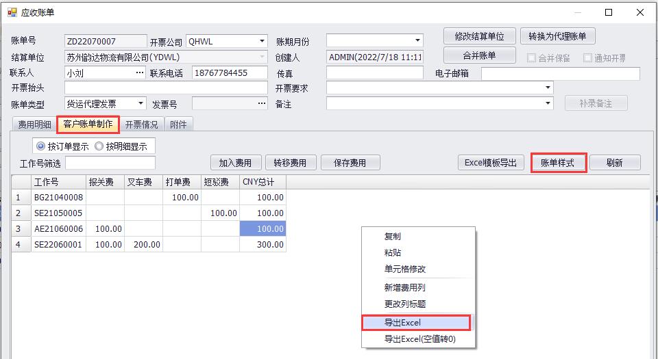Click the 加入费用 button

[236, 163]
